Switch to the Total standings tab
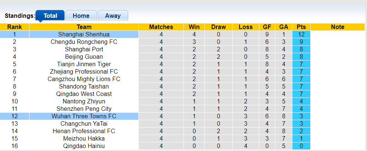The width and height of the screenshot is (367, 151). (50, 16)
